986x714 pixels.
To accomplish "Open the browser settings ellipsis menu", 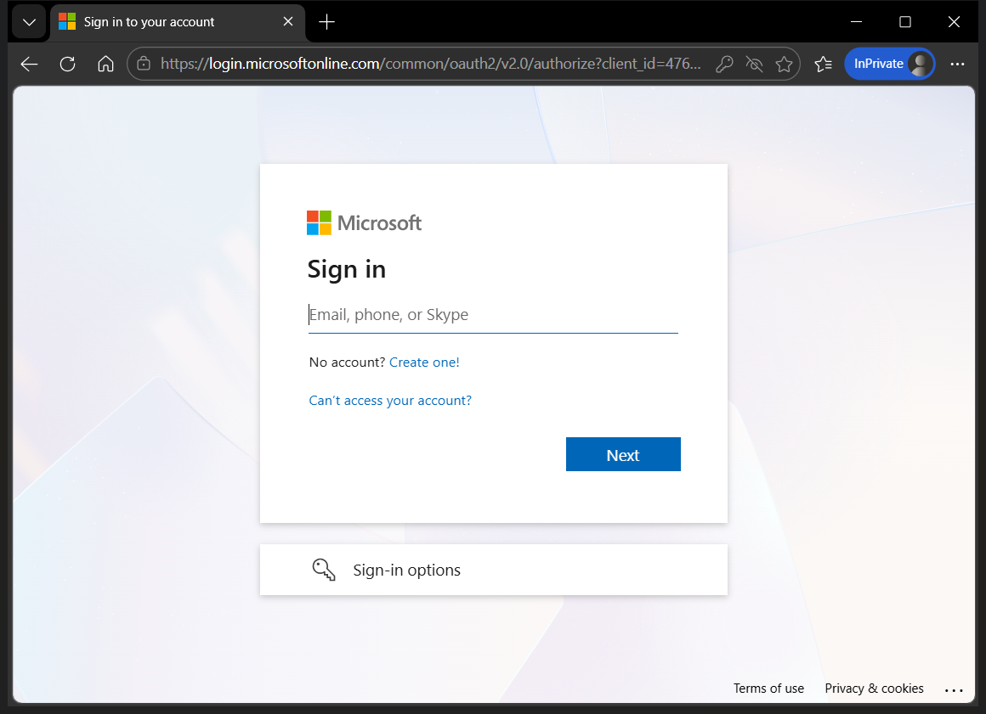I will (958, 63).
